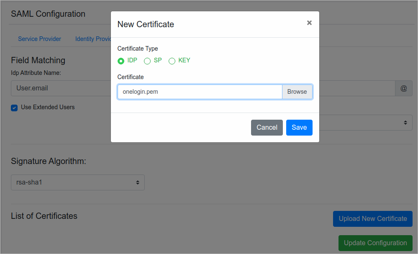Click the Upload New Certificate button

point(372,218)
